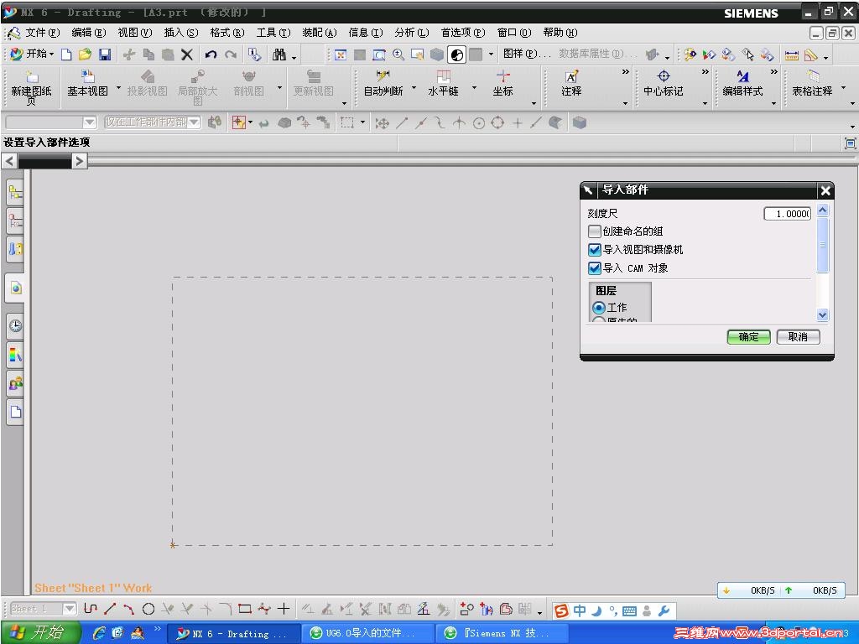Open the 开始 Start dropdown in NX toolbar
This screenshot has height=644, width=859.
click(33, 54)
